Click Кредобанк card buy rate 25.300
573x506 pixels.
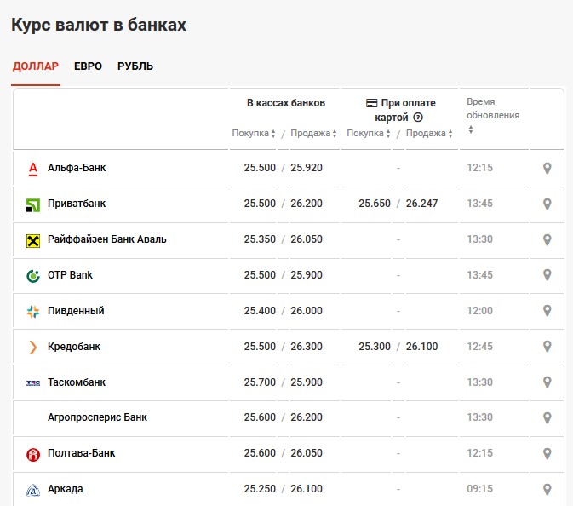pos(375,347)
